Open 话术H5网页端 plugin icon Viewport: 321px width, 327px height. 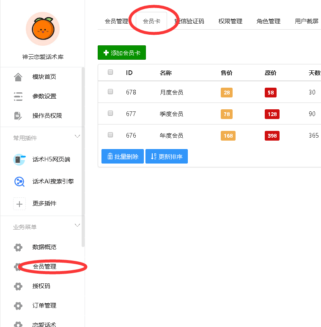[19, 160]
